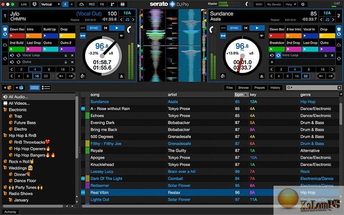Open My Serato button
The image size is (344, 215).
[274, 4]
